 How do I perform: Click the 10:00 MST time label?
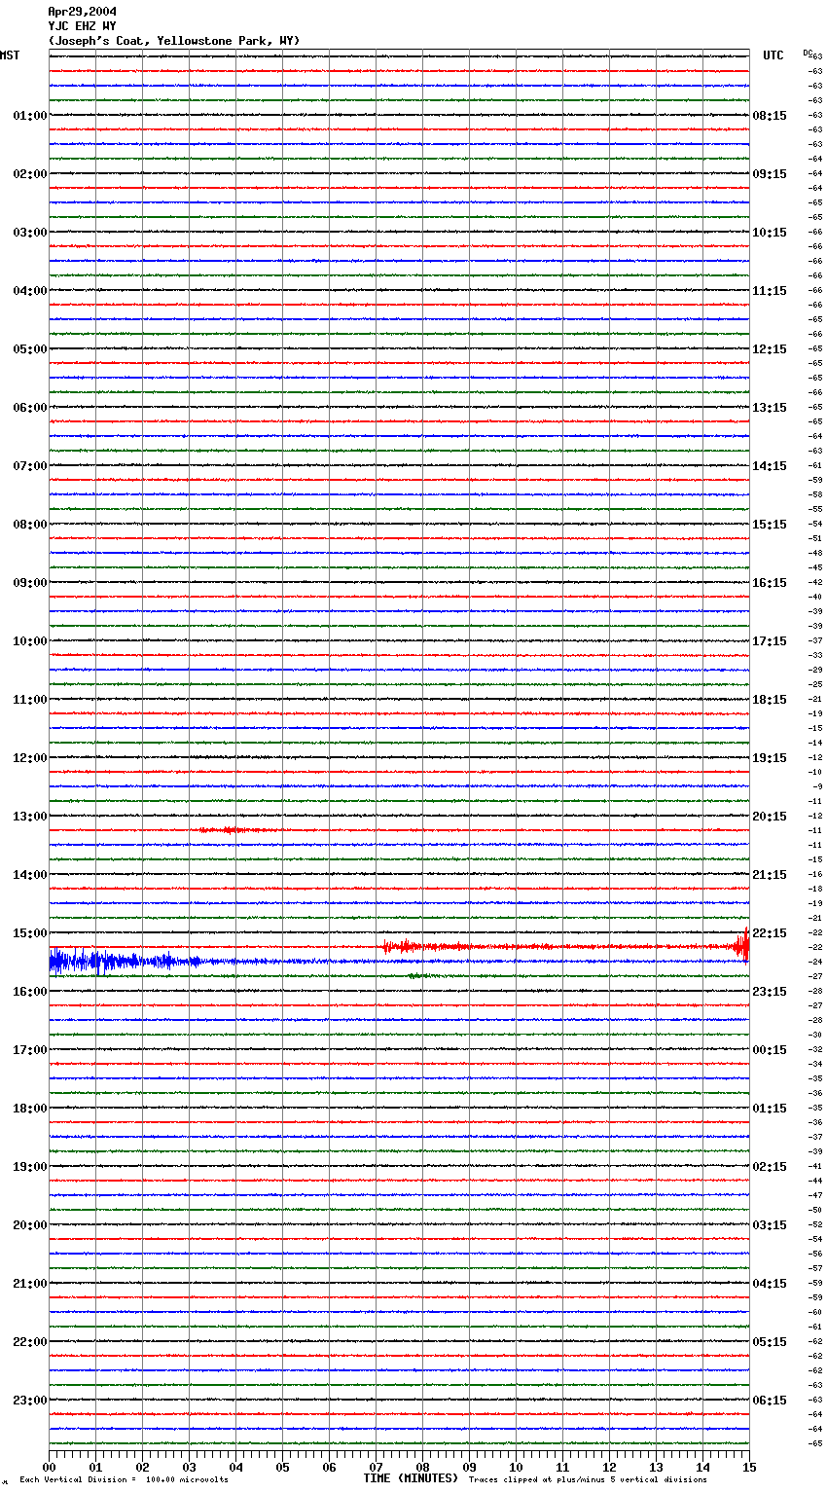[30, 641]
